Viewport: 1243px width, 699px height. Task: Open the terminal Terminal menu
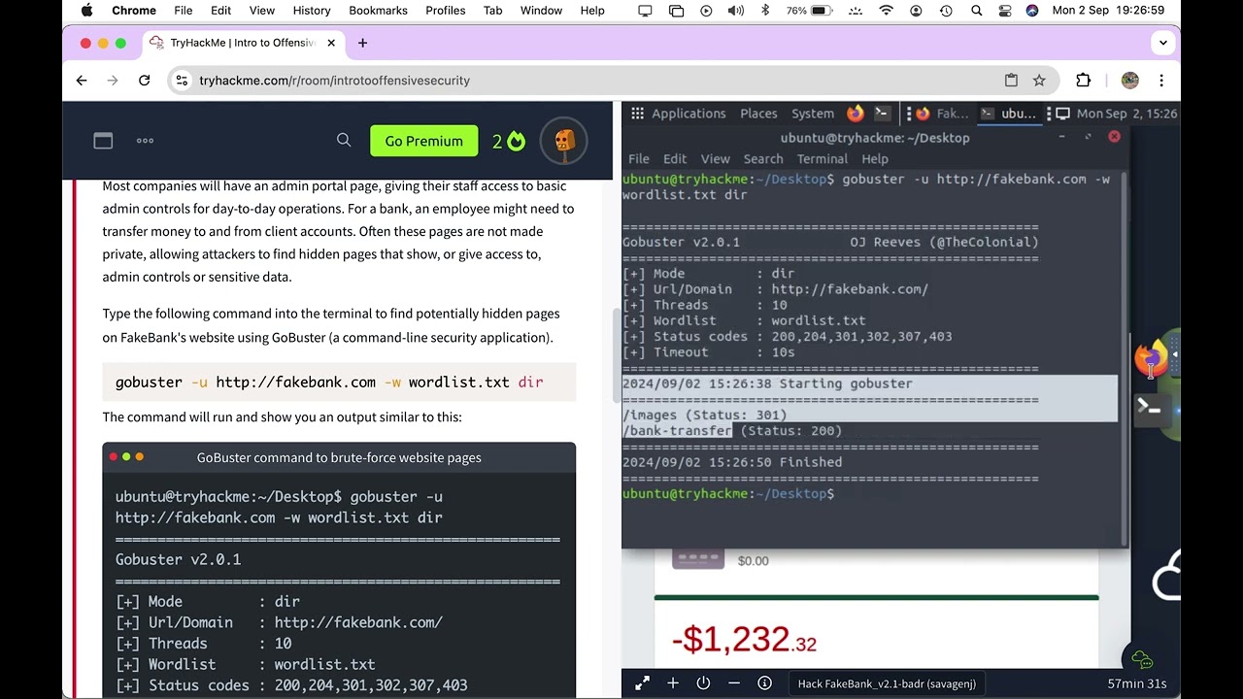pos(822,159)
